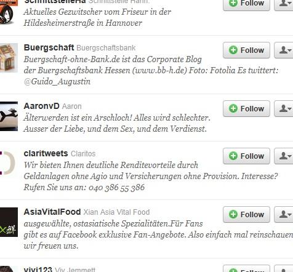Follow AsiaVitalFood account
Screen dimensions: 293x272
tap(246, 215)
